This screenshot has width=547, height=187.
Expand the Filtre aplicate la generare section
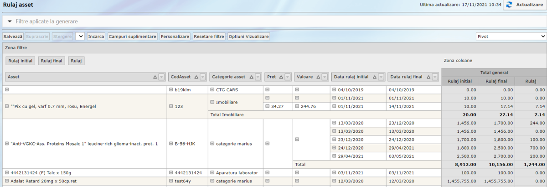(x=10, y=21)
